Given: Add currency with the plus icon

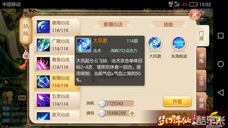Looking at the screenshot, I should pyautogui.click(x=132, y=113).
